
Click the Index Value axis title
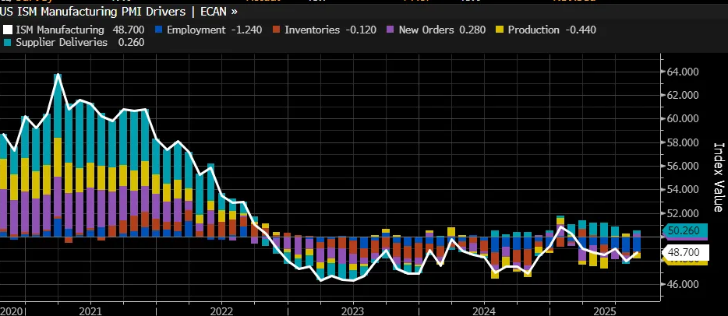717,177
